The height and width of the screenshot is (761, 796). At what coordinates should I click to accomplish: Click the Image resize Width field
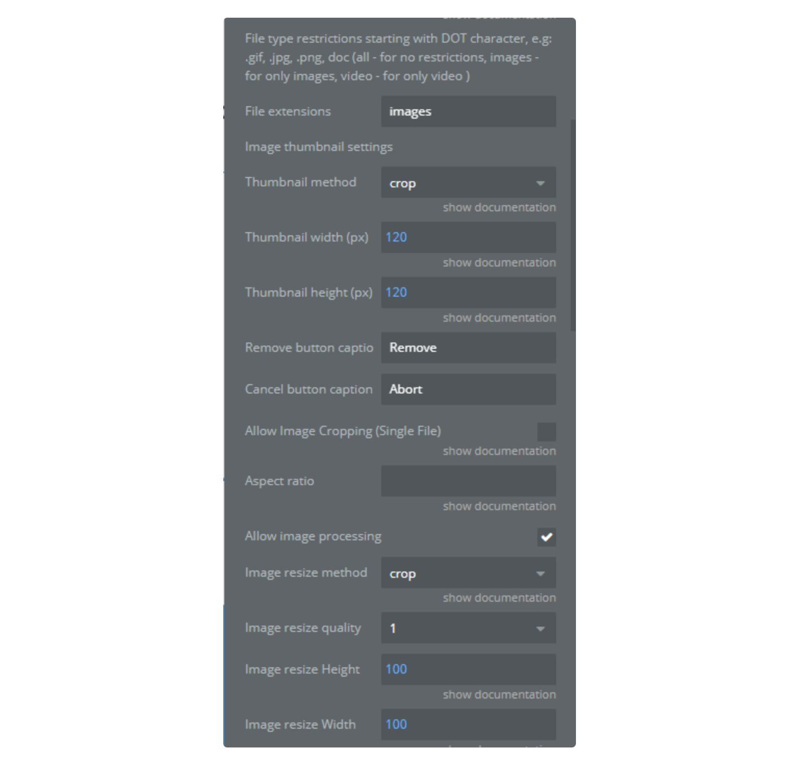point(468,725)
